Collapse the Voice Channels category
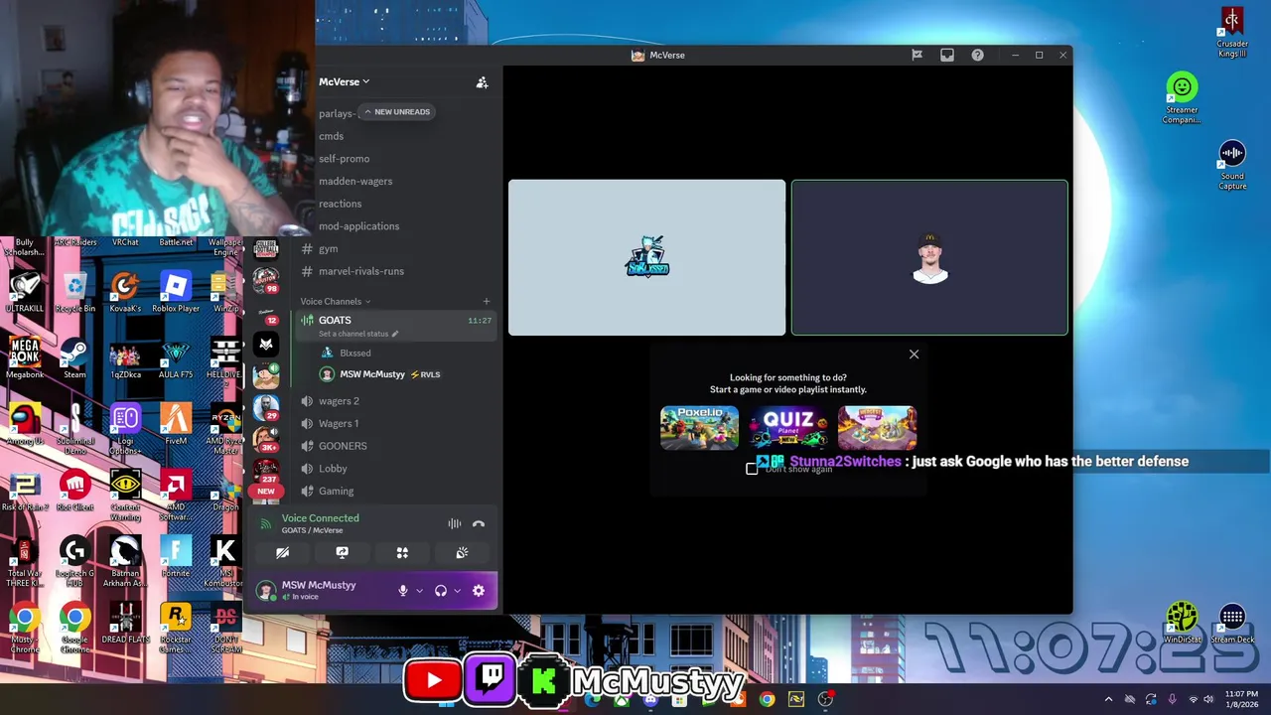This screenshot has width=1271, height=715. pos(335,301)
